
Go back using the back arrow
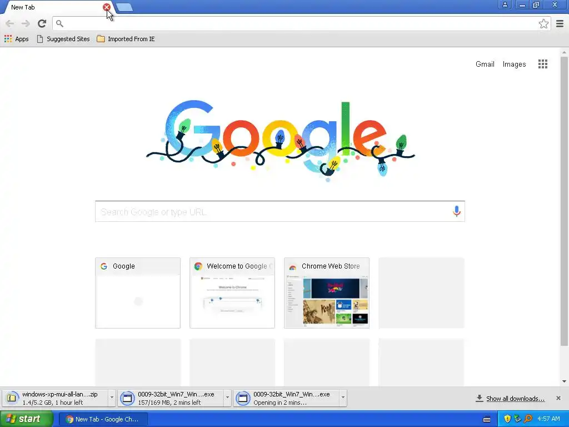[10, 23]
